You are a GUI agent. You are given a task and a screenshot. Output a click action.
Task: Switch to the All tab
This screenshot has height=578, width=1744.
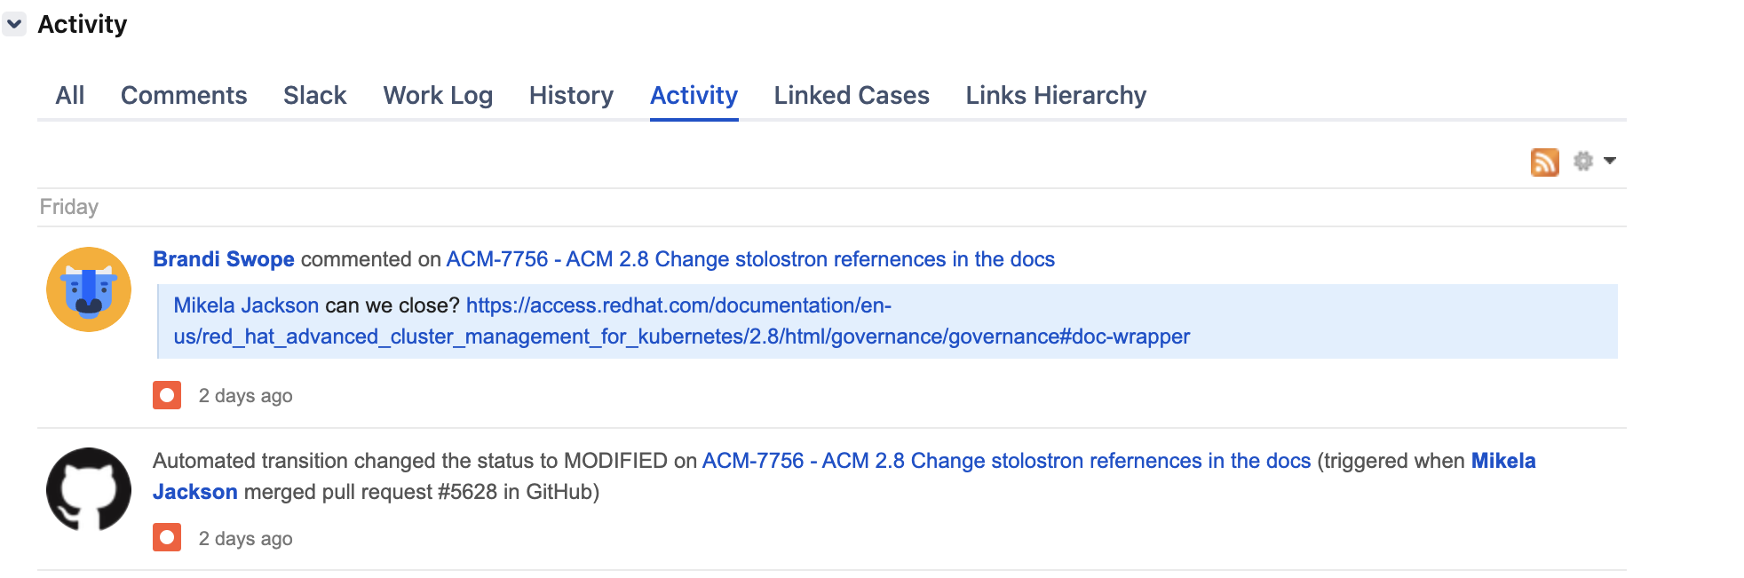click(70, 95)
